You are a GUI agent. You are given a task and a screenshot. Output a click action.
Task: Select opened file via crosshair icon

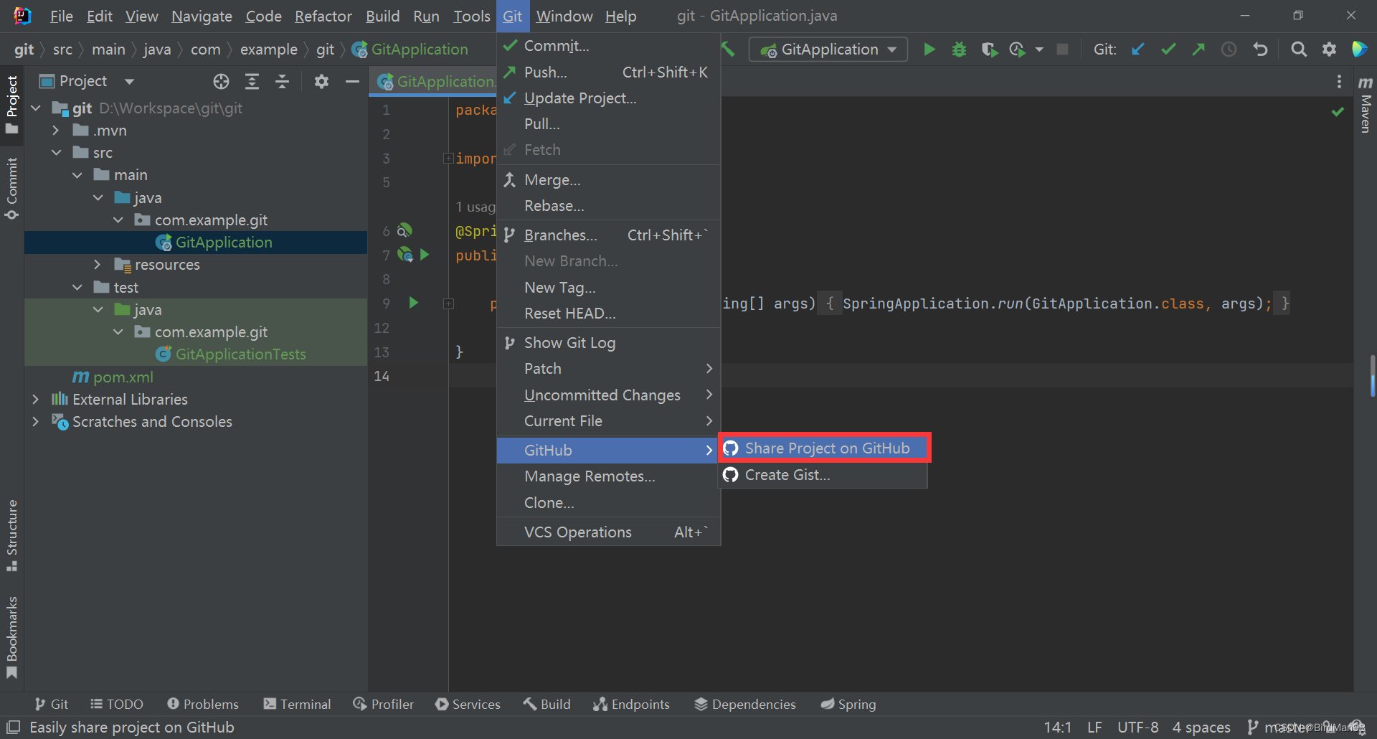click(221, 82)
